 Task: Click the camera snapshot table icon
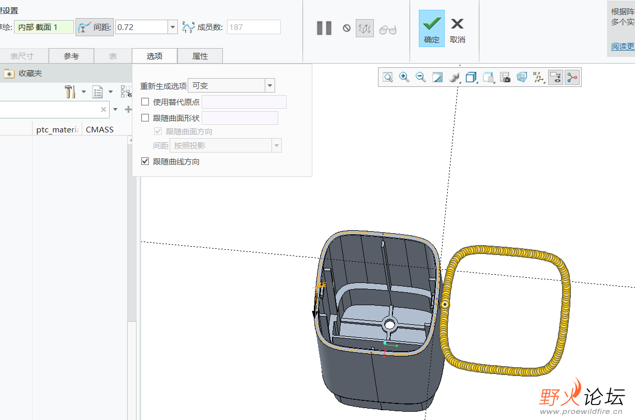click(x=505, y=78)
